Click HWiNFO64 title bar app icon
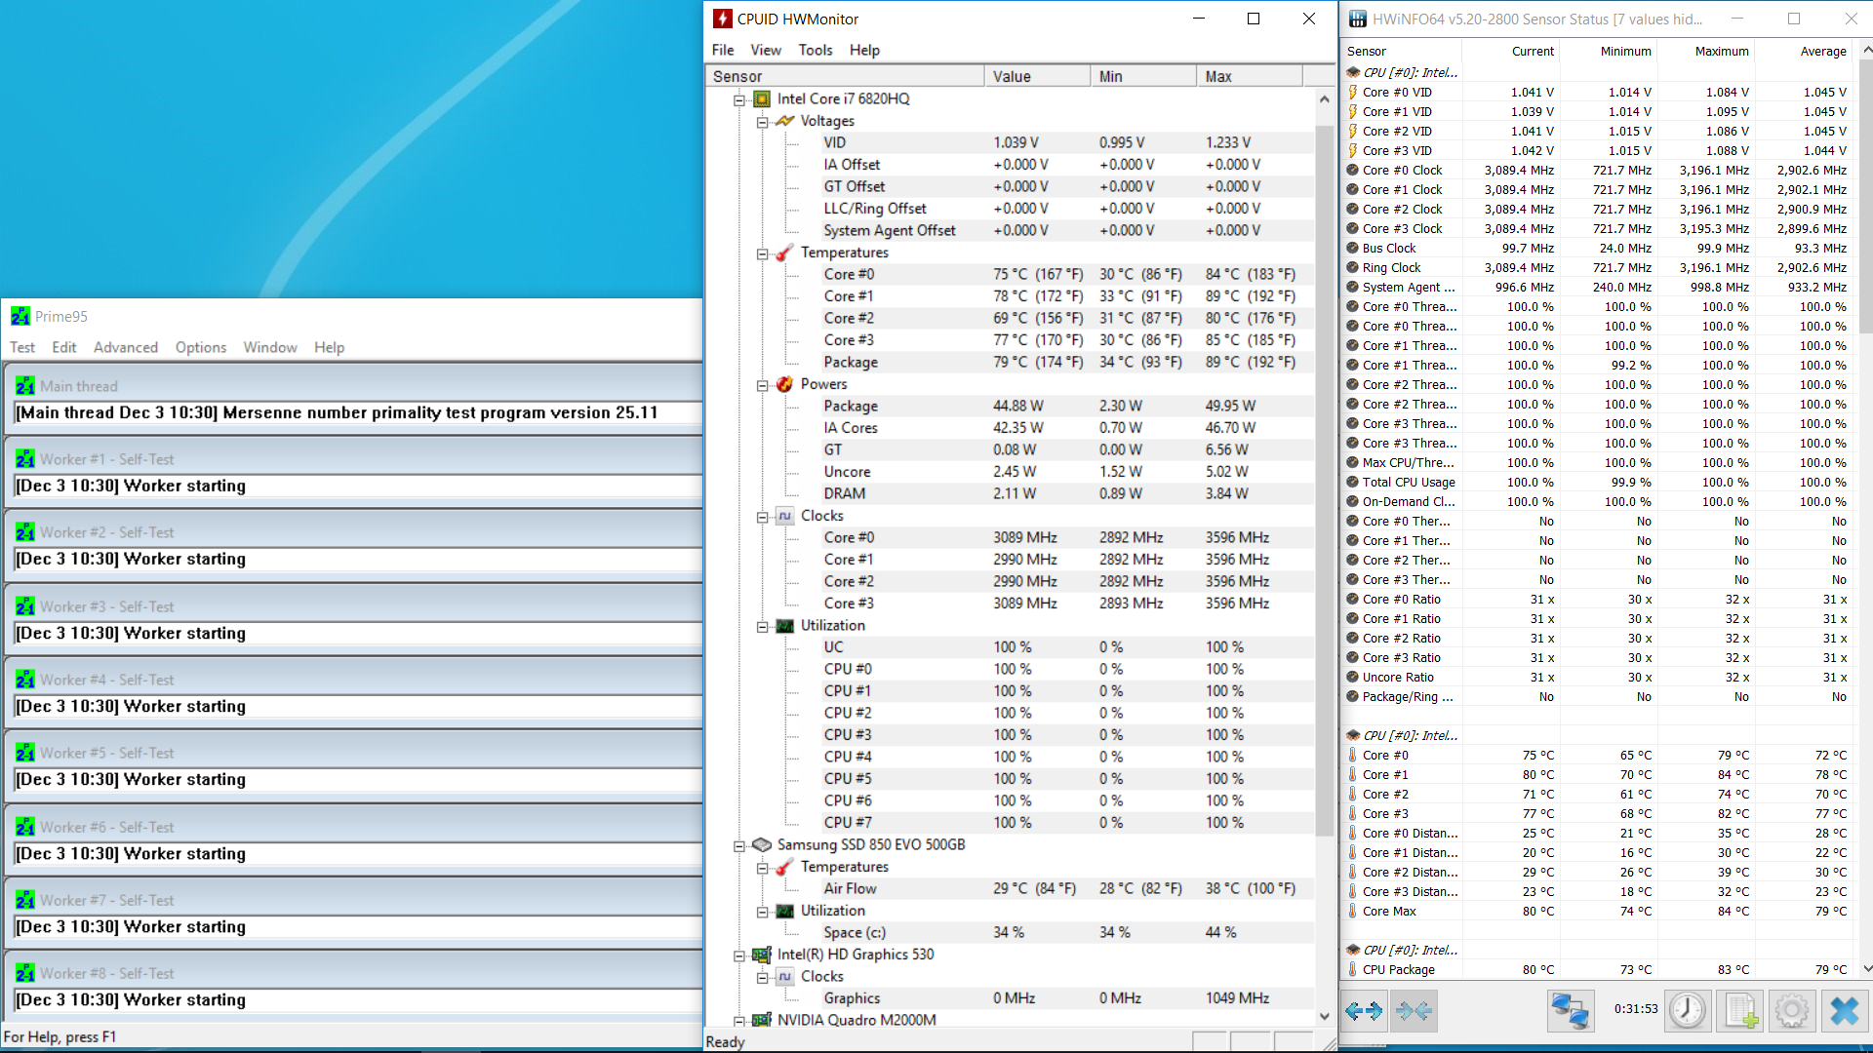The width and height of the screenshot is (1873, 1053). point(1358,19)
